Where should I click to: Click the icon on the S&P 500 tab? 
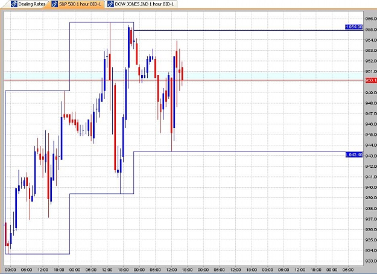(x=55, y=4)
